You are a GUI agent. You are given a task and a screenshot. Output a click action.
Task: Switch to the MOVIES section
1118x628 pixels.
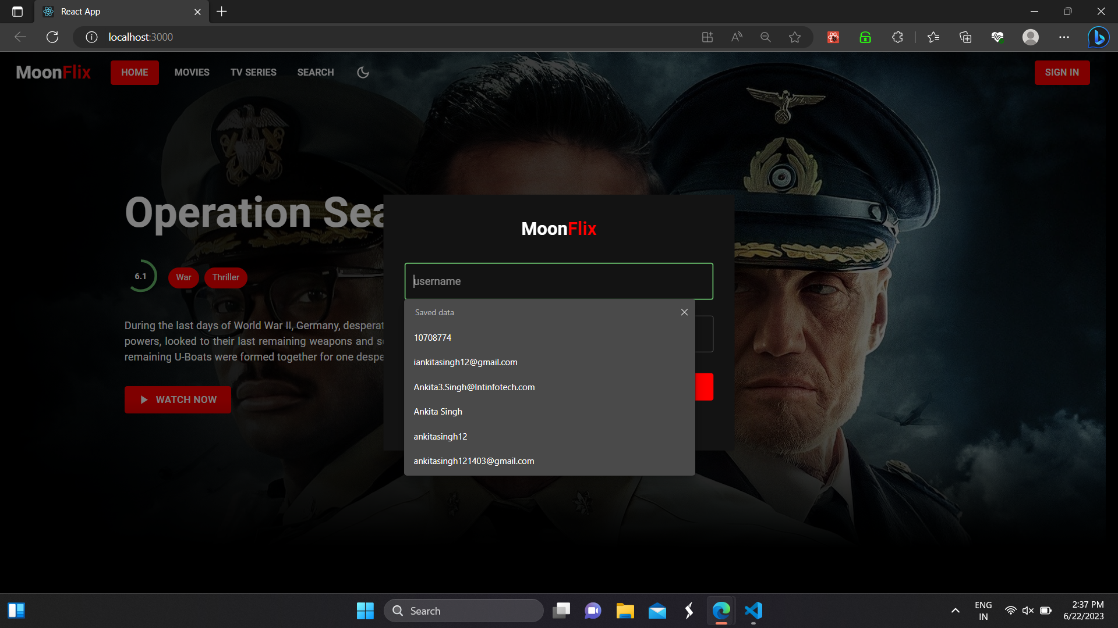pos(192,72)
